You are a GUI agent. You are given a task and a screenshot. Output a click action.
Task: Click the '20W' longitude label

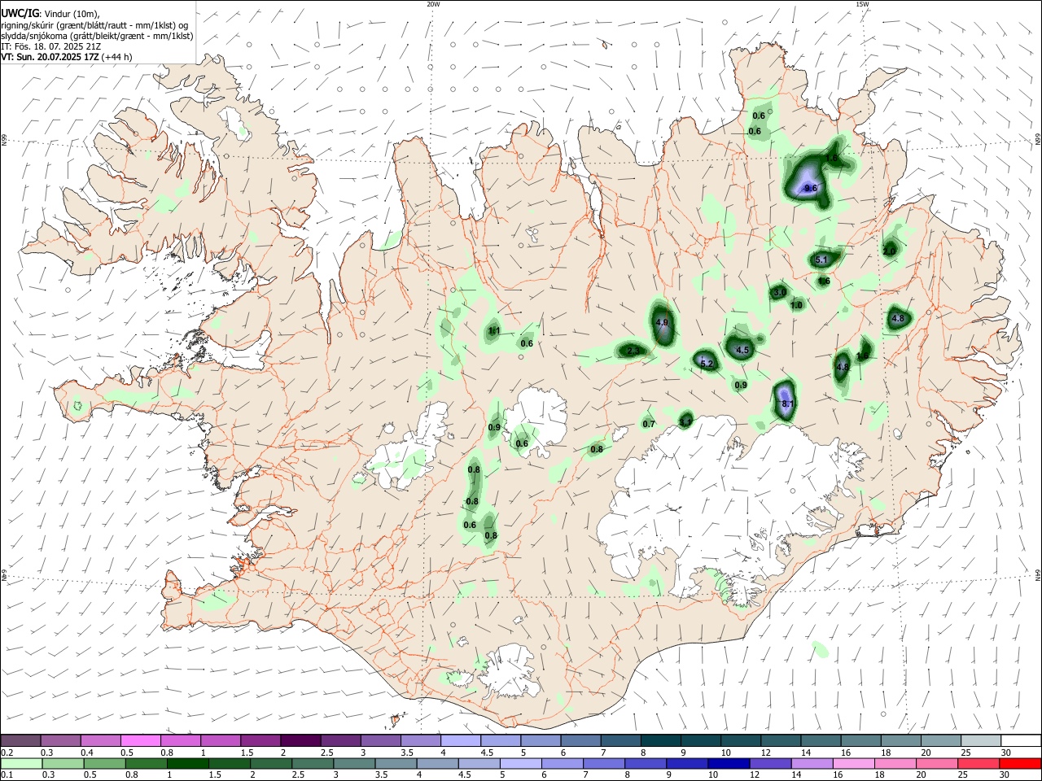(x=433, y=4)
